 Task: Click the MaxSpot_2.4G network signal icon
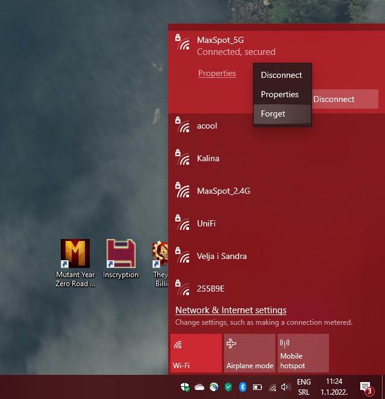coord(183,190)
